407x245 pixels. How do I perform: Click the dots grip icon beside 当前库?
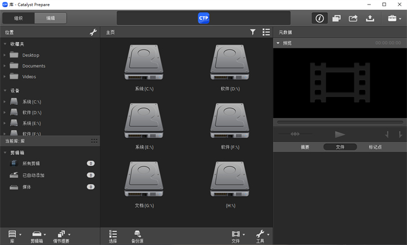pyautogui.click(x=94, y=141)
